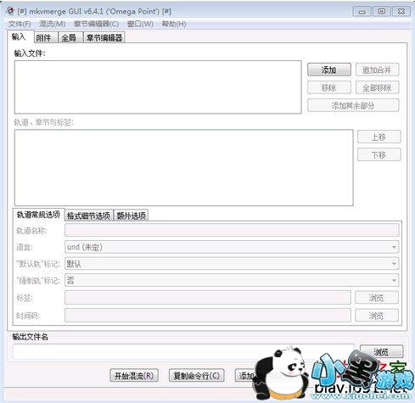Switch to the 附件 tab
This screenshot has width=415, height=403.
pyautogui.click(x=46, y=37)
